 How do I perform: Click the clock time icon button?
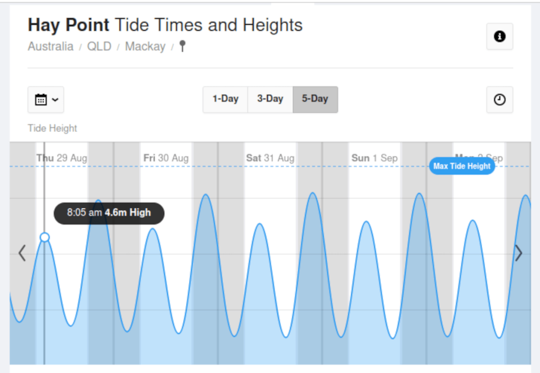(499, 100)
